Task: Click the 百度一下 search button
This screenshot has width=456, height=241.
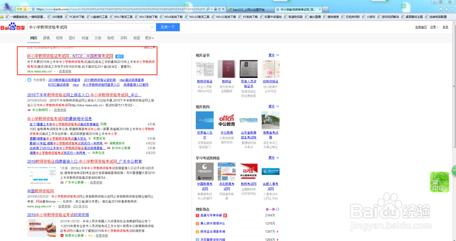Action: coord(168,27)
